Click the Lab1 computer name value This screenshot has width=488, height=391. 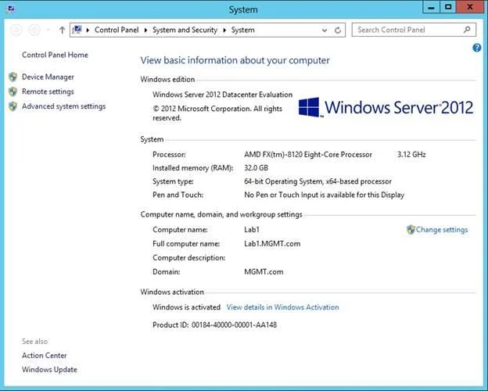(x=252, y=230)
